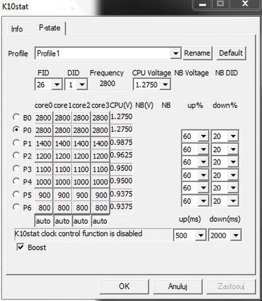The width and height of the screenshot is (262, 301).
Task: Click P4 row core1 1000 cell
Action: click(63, 182)
